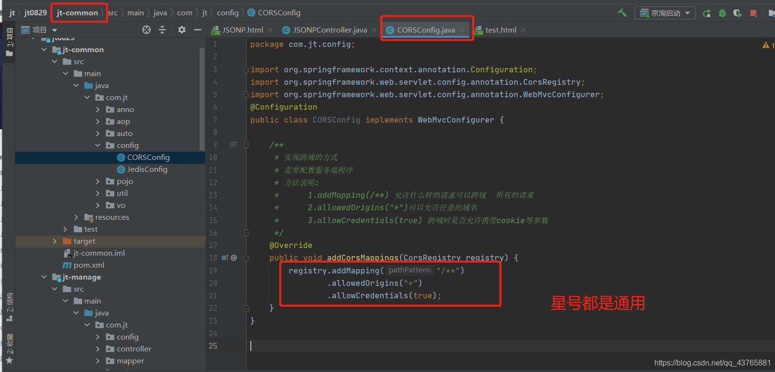Image resolution: width=775 pixels, height=372 pixels.
Task: Click the yellow warning indicator in editor
Action: click(x=766, y=45)
